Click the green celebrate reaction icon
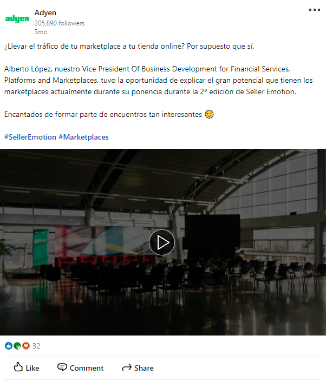 pos(17,346)
